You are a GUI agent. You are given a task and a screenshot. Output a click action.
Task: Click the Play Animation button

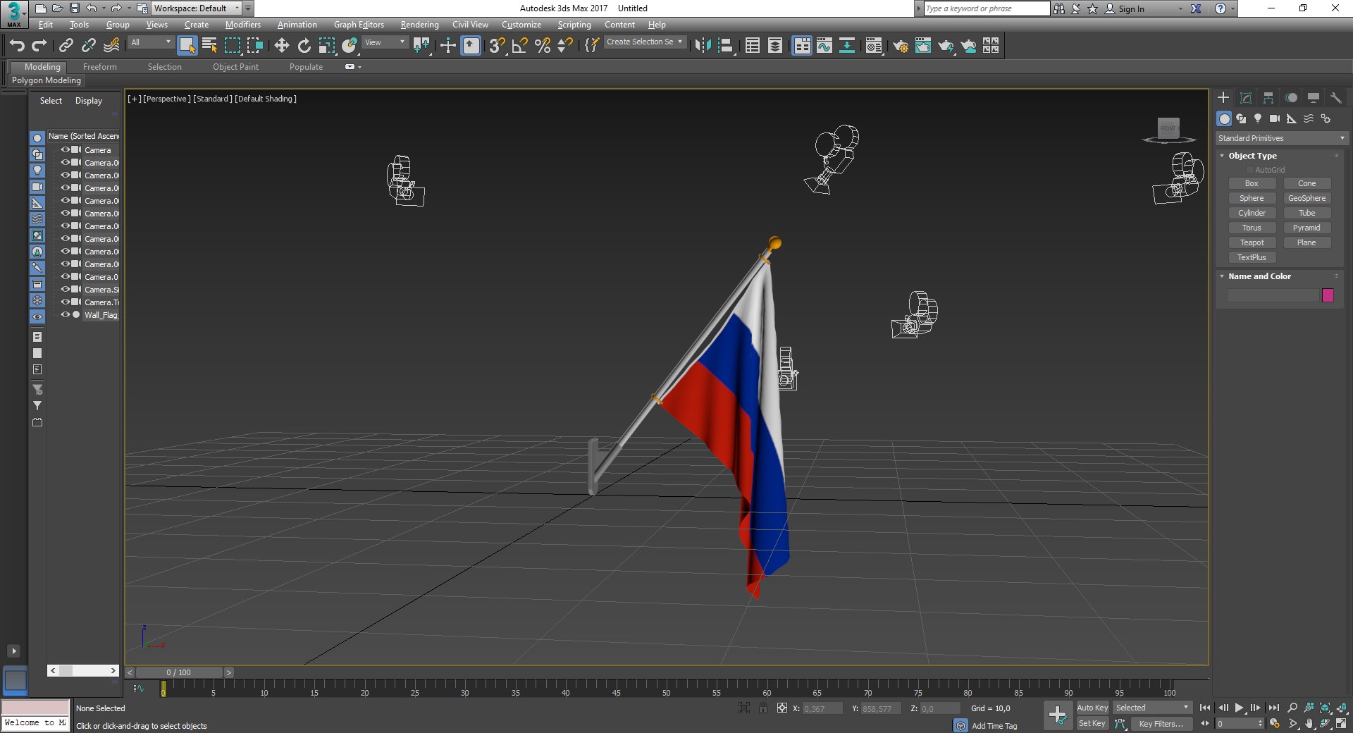(1239, 708)
